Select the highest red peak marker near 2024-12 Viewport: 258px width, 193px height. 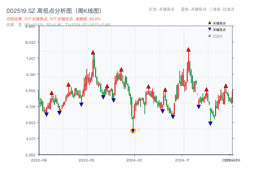(188, 50)
